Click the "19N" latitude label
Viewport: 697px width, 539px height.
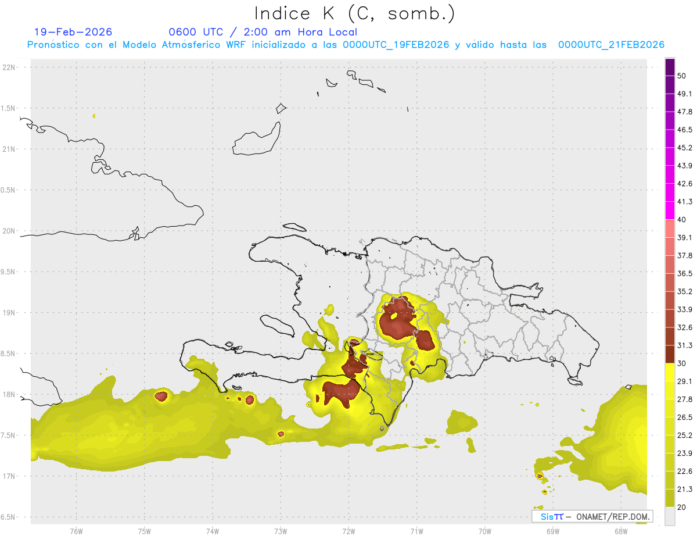tap(9, 312)
